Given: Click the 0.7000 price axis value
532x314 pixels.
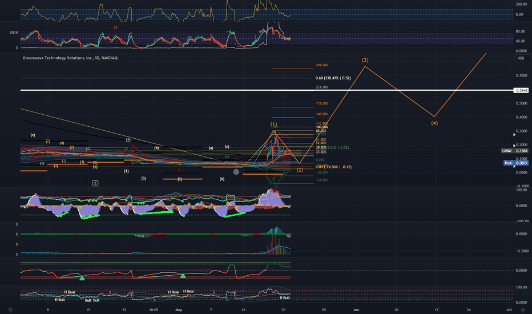Looking at the screenshot, I should [x=522, y=76].
